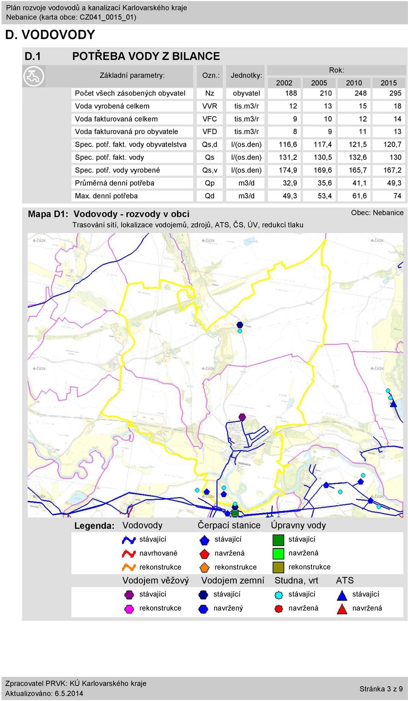The width and height of the screenshot is (408, 701).
Task: Click the 'Voda vyrobená celkem' row label
Action: click(112, 106)
